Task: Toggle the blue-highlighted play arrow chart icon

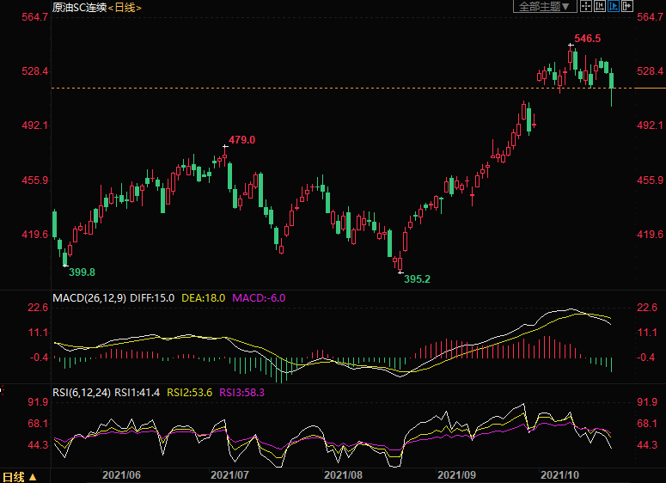Action: [x=613, y=7]
